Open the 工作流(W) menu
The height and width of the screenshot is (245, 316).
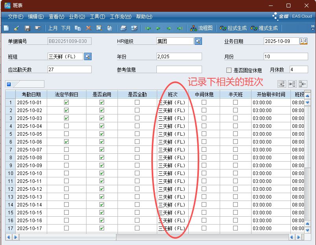[121, 17]
